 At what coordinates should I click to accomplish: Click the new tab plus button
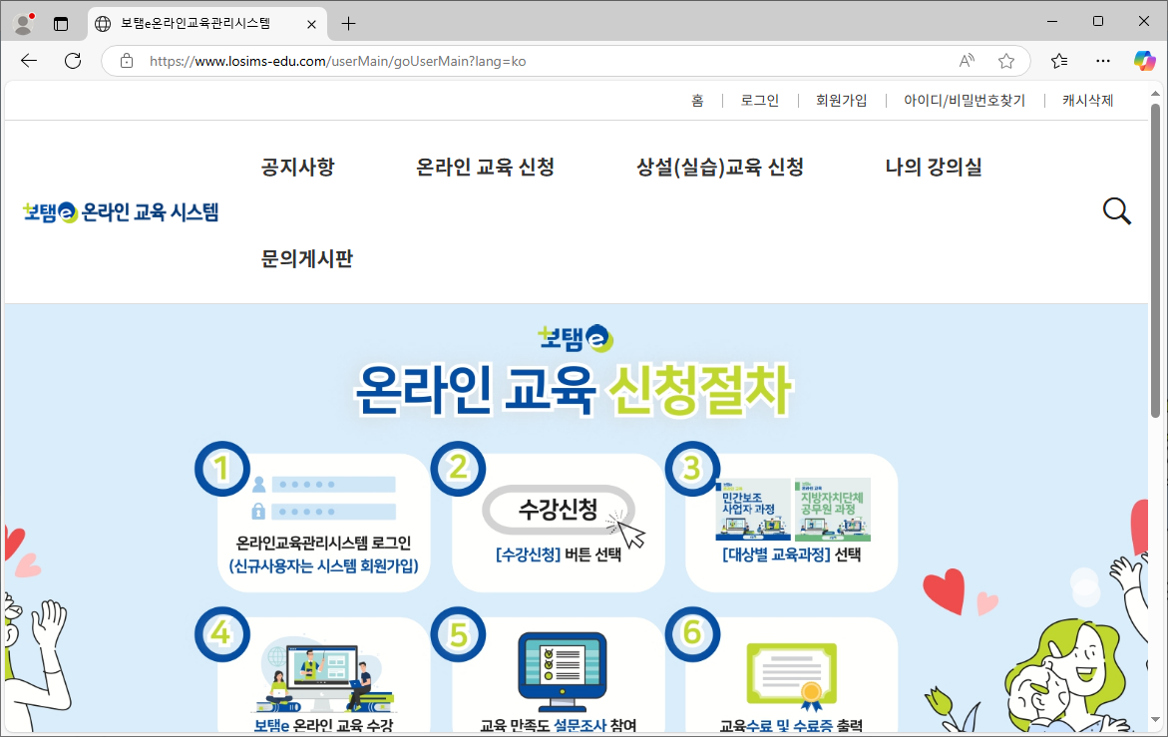click(x=346, y=23)
